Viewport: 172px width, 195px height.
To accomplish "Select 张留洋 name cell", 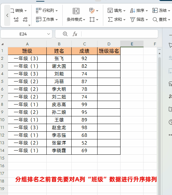I will pyautogui.click(x=59, y=143).
